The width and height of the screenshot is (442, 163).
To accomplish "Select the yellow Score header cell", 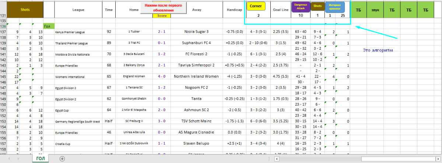I will [162, 16].
